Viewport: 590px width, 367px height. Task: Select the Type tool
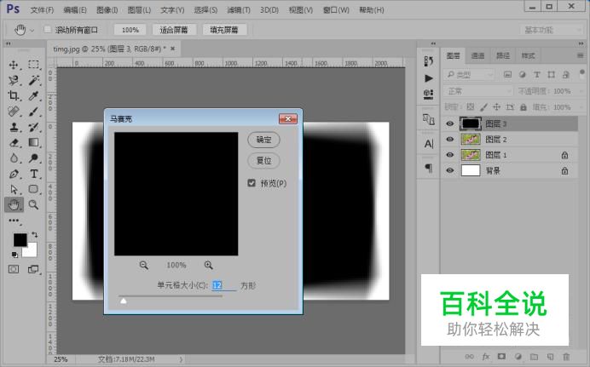33,174
